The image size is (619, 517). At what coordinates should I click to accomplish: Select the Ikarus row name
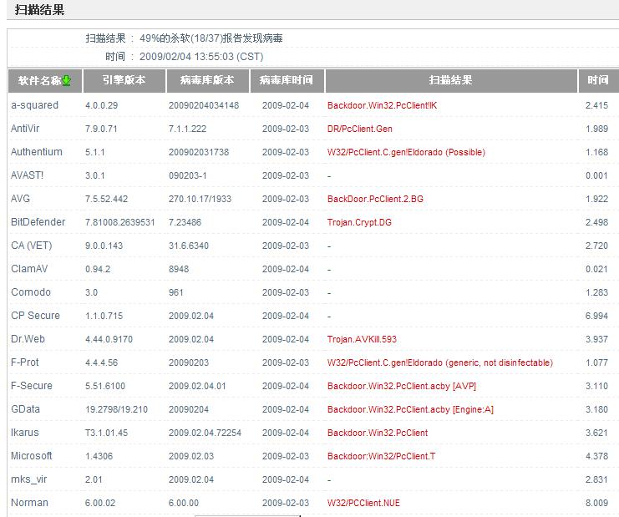[25, 433]
